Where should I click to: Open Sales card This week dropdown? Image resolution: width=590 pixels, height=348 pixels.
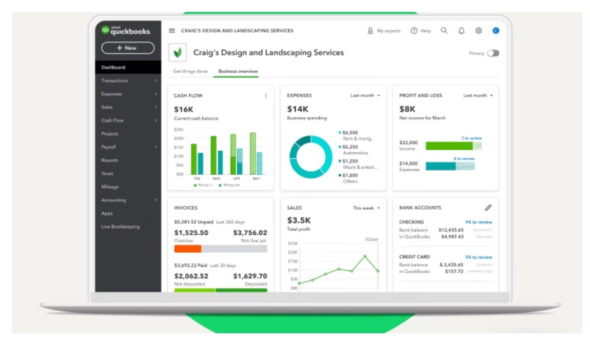(x=366, y=208)
